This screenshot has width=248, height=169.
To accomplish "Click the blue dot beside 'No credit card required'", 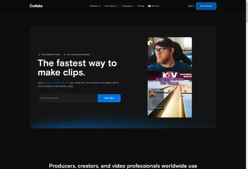I will click(x=64, y=54).
